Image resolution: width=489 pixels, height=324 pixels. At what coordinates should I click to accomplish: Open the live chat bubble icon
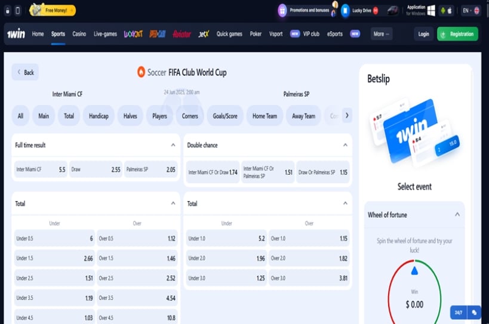point(474,313)
